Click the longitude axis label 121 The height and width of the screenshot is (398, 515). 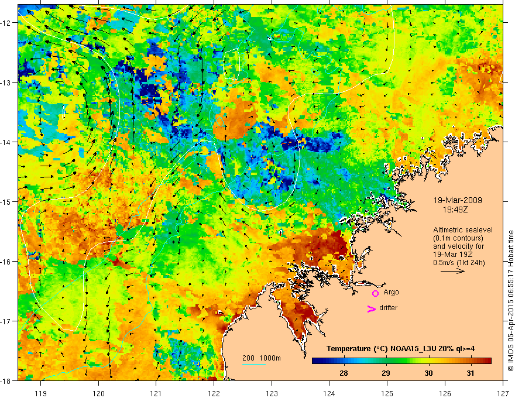coord(156,393)
